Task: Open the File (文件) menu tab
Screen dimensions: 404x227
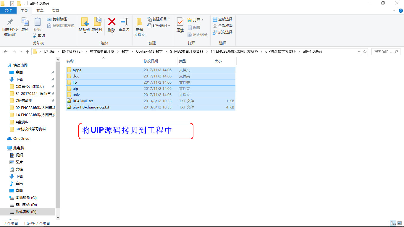Action: click(8, 11)
